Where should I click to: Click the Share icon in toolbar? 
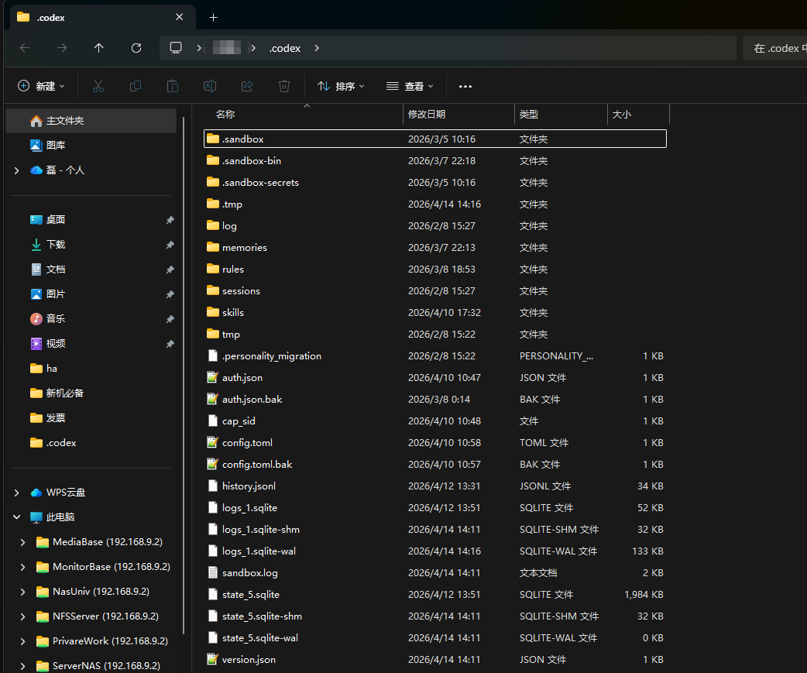(x=247, y=86)
